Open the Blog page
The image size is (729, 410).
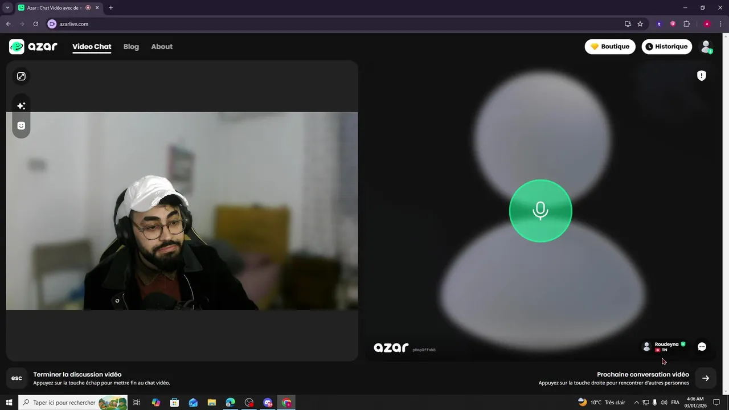coord(131,47)
